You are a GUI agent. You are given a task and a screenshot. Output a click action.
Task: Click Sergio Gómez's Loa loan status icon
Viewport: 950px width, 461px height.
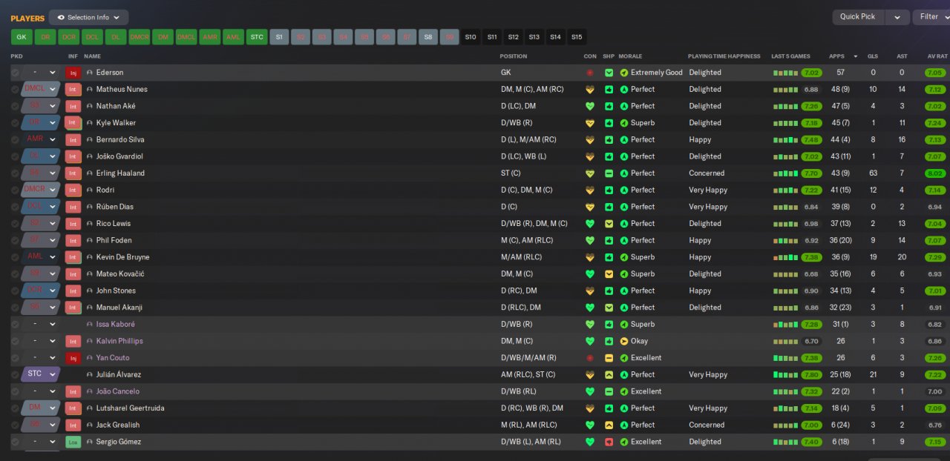[x=73, y=442]
